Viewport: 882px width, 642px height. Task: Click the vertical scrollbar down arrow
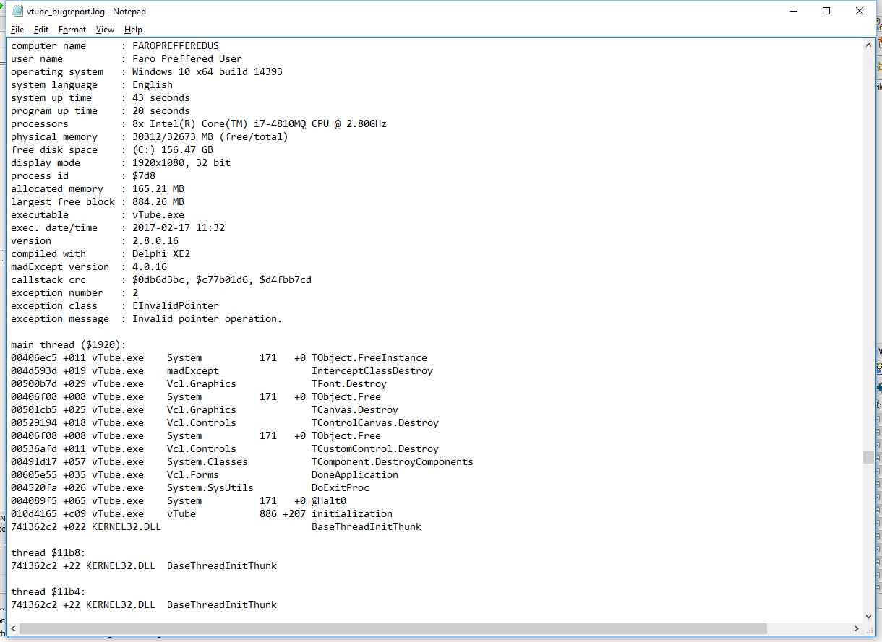point(868,616)
